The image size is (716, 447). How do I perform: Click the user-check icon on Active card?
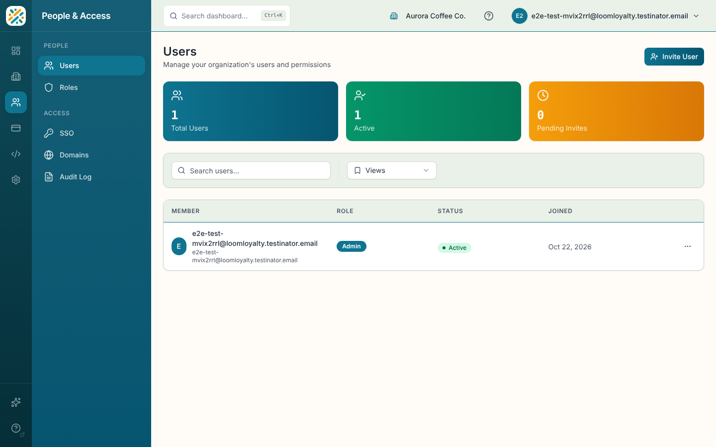tap(360, 95)
